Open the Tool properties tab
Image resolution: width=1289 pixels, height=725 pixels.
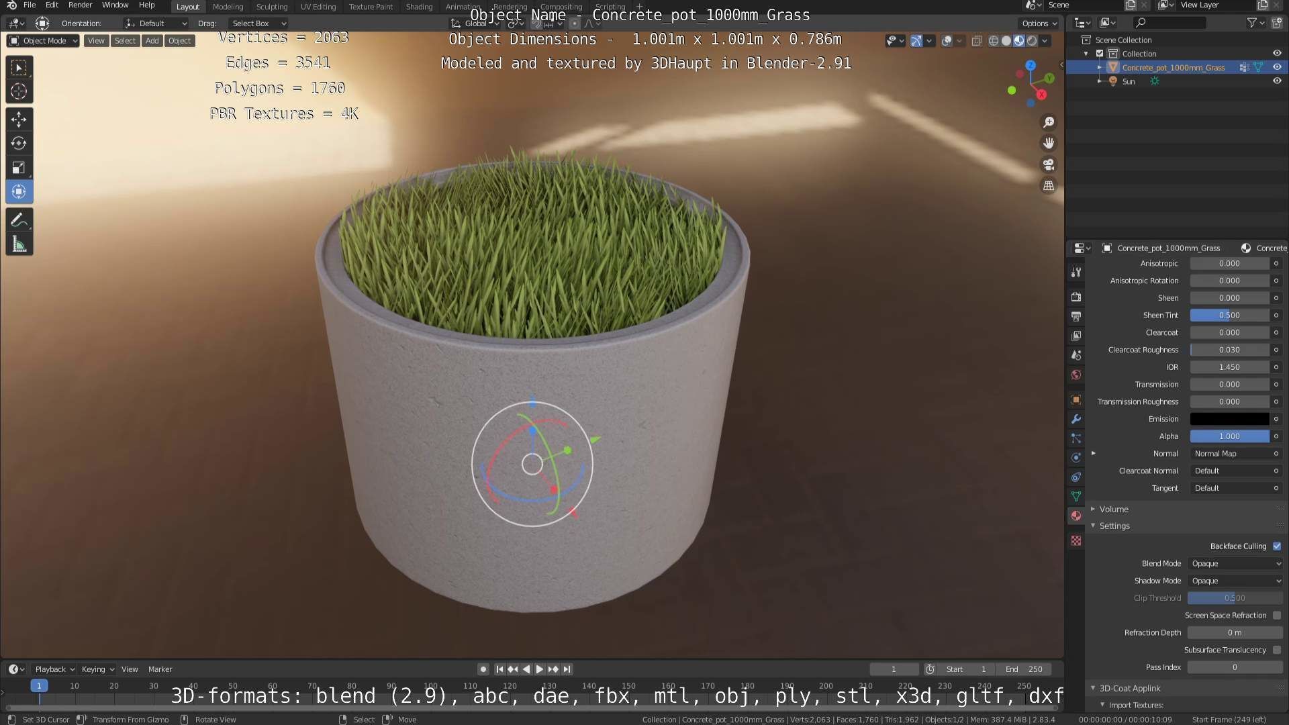tap(1076, 272)
